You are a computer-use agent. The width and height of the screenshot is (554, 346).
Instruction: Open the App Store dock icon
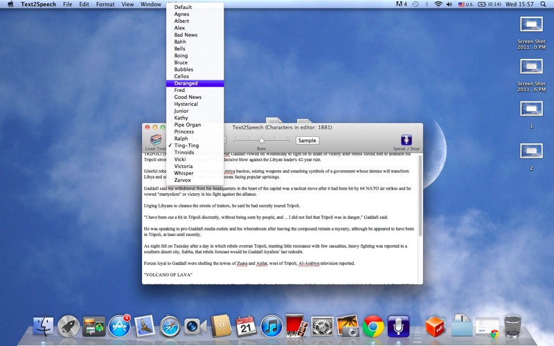coord(119,326)
